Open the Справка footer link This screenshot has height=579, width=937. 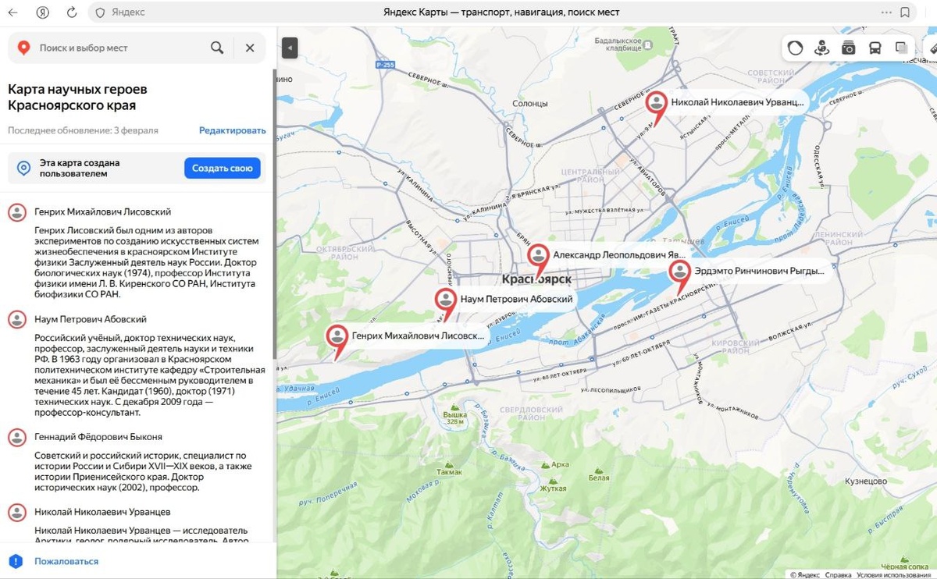pos(838,575)
